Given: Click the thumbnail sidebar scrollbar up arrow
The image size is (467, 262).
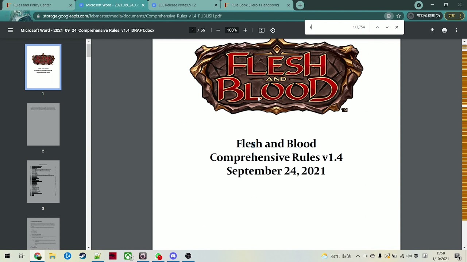Looking at the screenshot, I should (x=88, y=41).
